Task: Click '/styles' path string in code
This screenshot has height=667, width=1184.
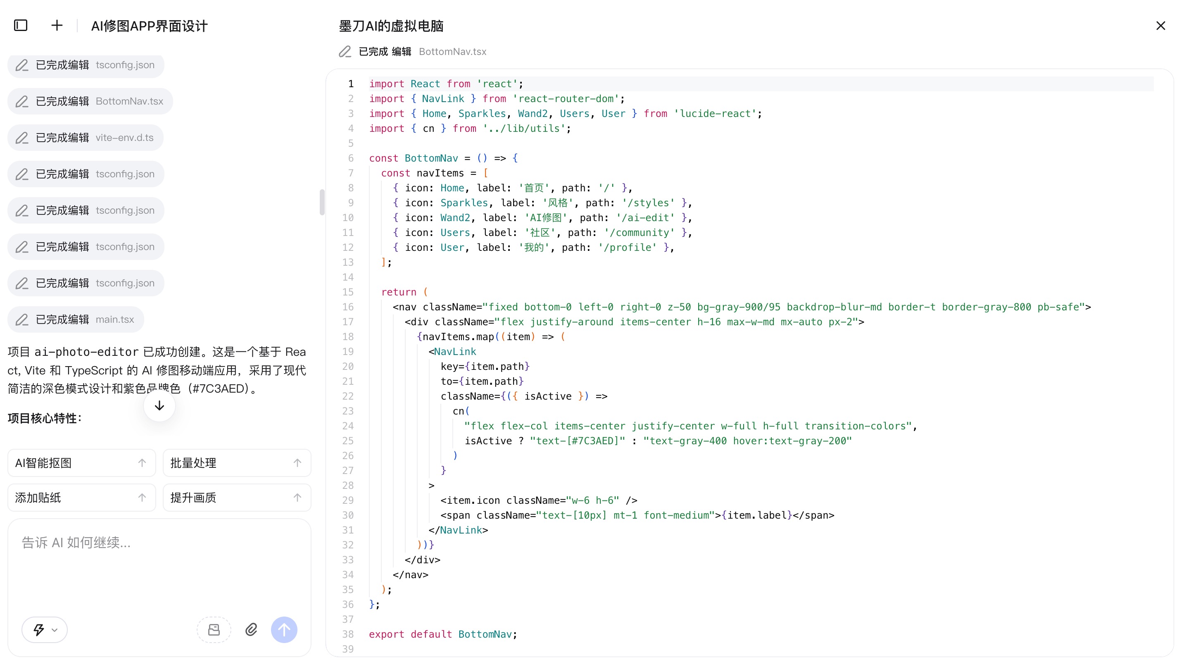Action: (649, 203)
